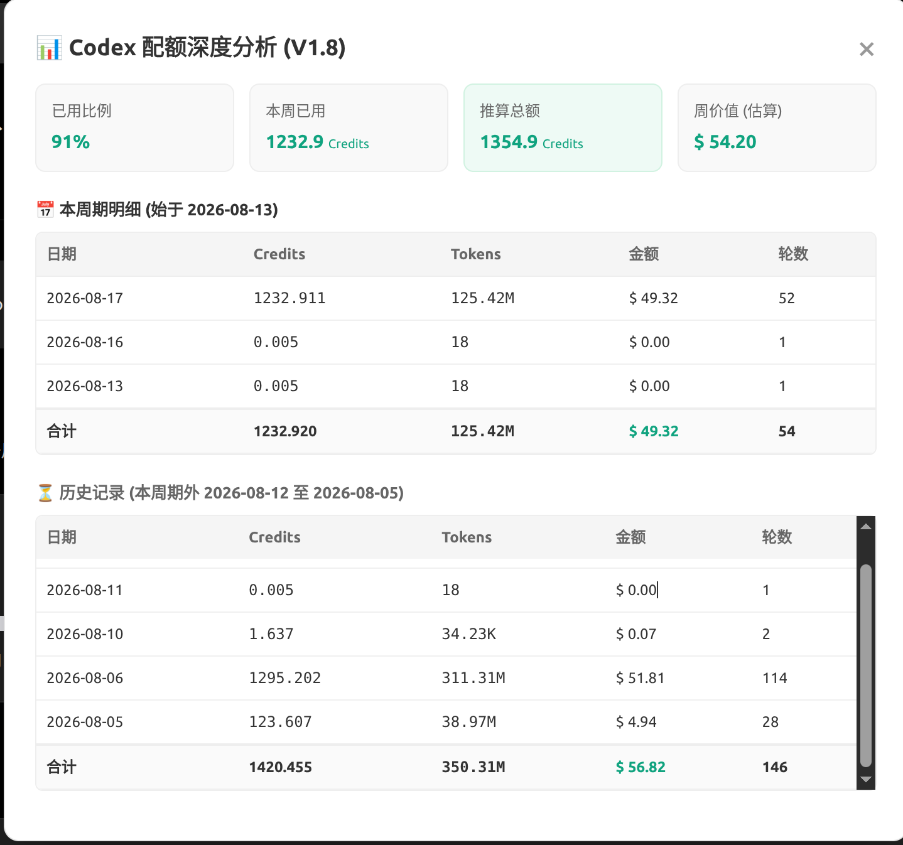
Task: Select the 本周已用 1232.9 Credits card
Action: 349,127
